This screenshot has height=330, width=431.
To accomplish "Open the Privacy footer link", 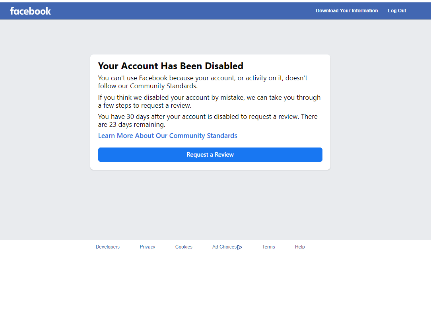I will tap(148, 247).
